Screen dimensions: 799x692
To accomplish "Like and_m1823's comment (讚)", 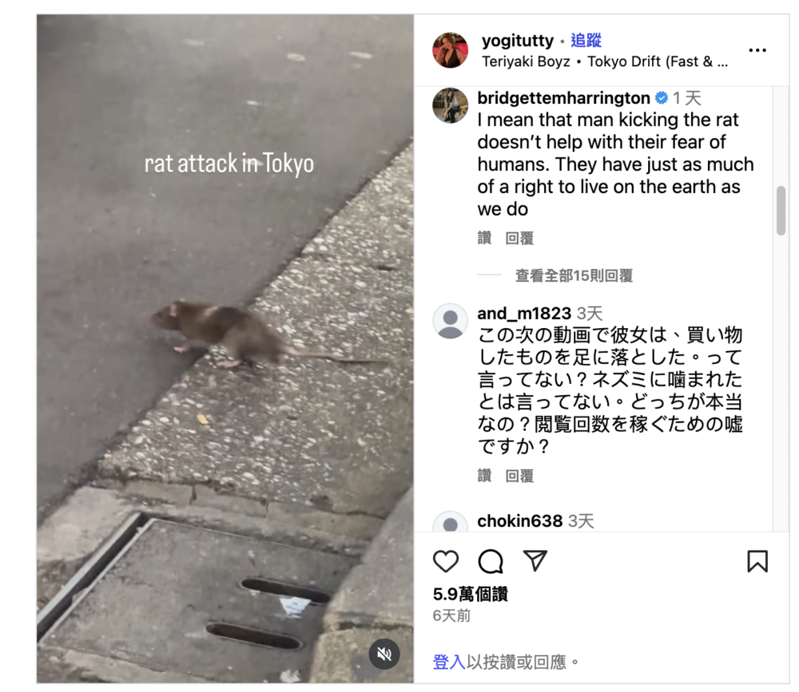I will coord(485,476).
